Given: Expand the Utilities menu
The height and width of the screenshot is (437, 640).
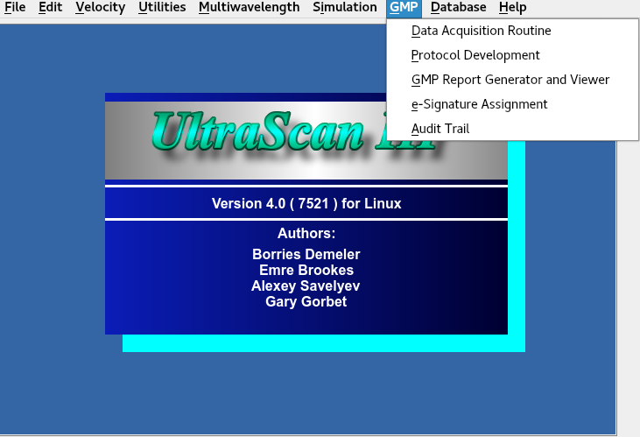Looking at the screenshot, I should 162,8.
